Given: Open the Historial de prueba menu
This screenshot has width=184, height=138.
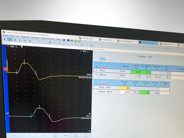Looking at the screenshot, I should pos(48,39).
